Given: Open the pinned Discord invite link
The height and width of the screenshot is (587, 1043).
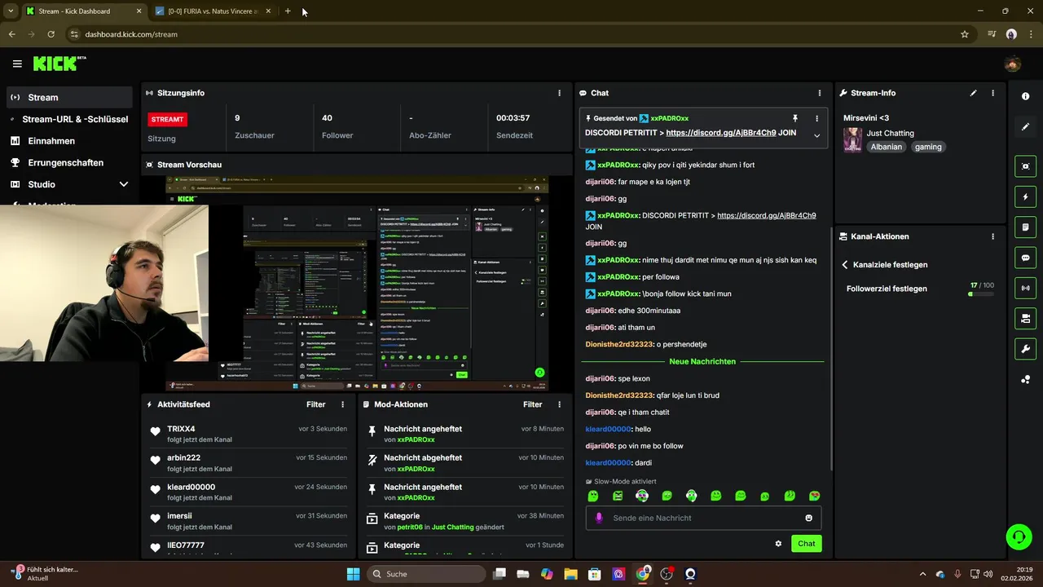Looking at the screenshot, I should tap(721, 133).
